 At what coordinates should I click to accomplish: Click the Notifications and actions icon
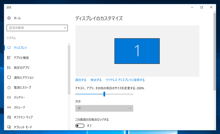tap(9, 78)
